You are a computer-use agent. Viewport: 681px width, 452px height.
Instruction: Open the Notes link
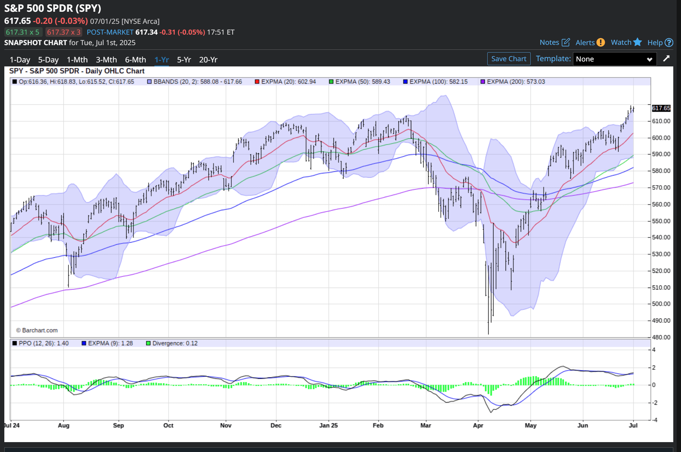(549, 42)
